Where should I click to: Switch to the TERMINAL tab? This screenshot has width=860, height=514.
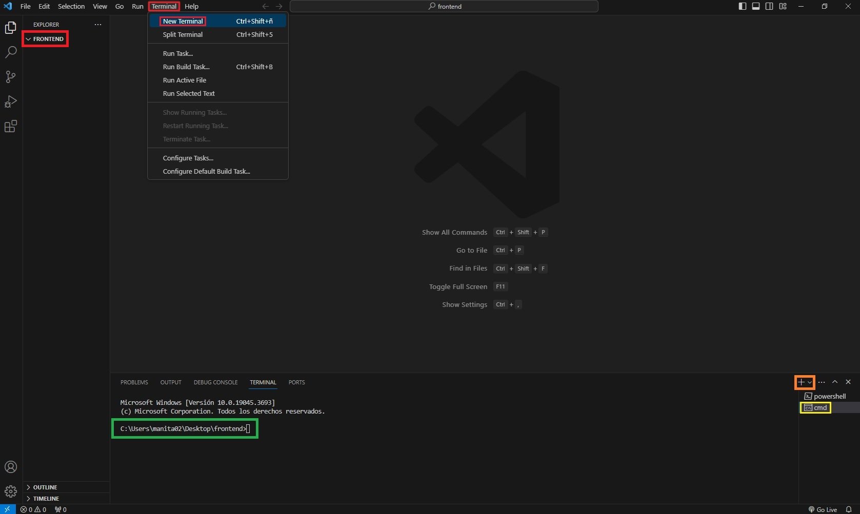(263, 382)
